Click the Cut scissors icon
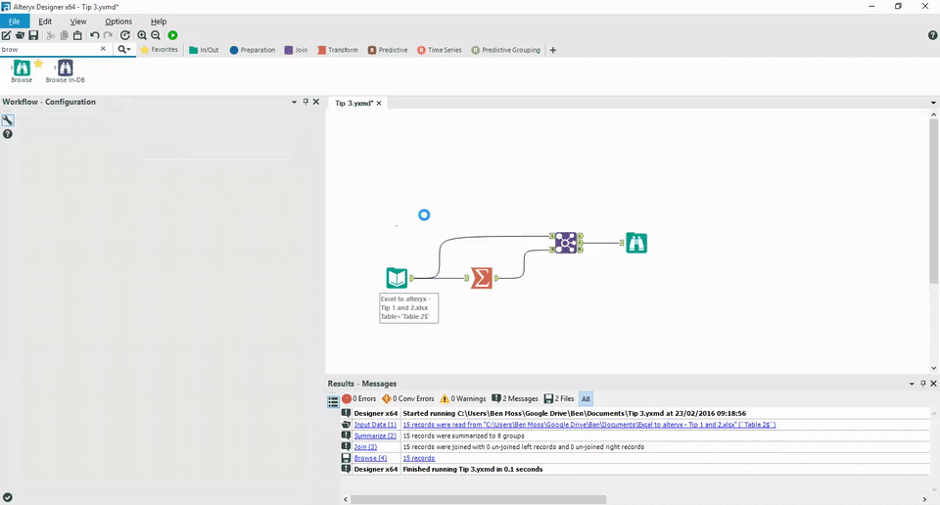Image resolution: width=940 pixels, height=505 pixels. pyautogui.click(x=50, y=35)
